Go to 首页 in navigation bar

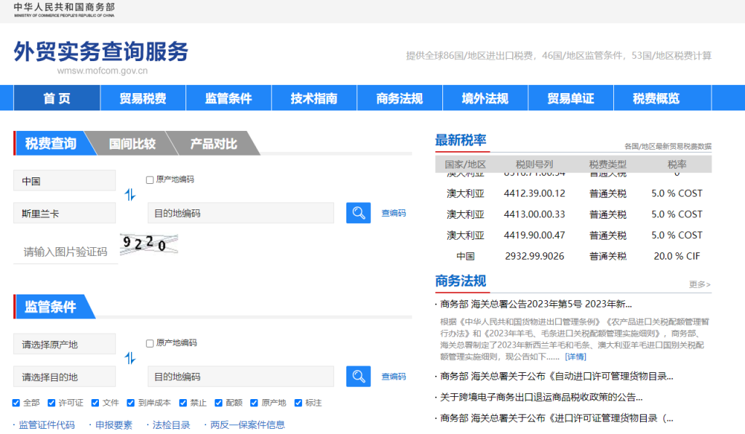click(57, 98)
